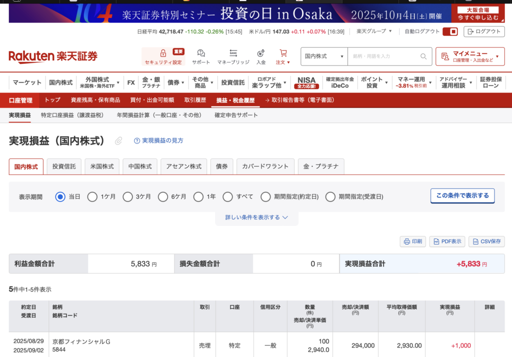Open 取引報告書等（電子書面） link
The image size is (512, 357).
(300, 100)
